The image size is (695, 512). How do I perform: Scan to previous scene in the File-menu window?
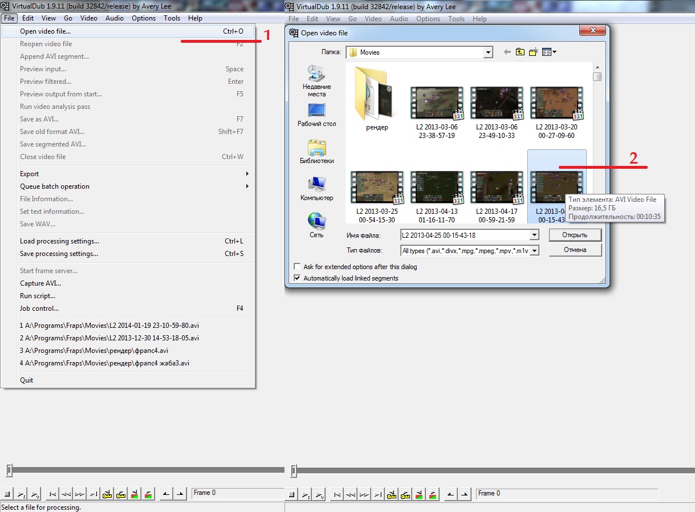(x=135, y=494)
